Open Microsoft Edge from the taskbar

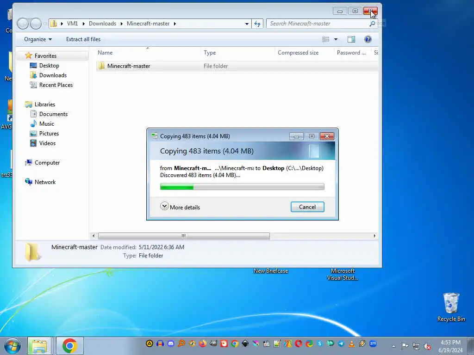(x=309, y=343)
